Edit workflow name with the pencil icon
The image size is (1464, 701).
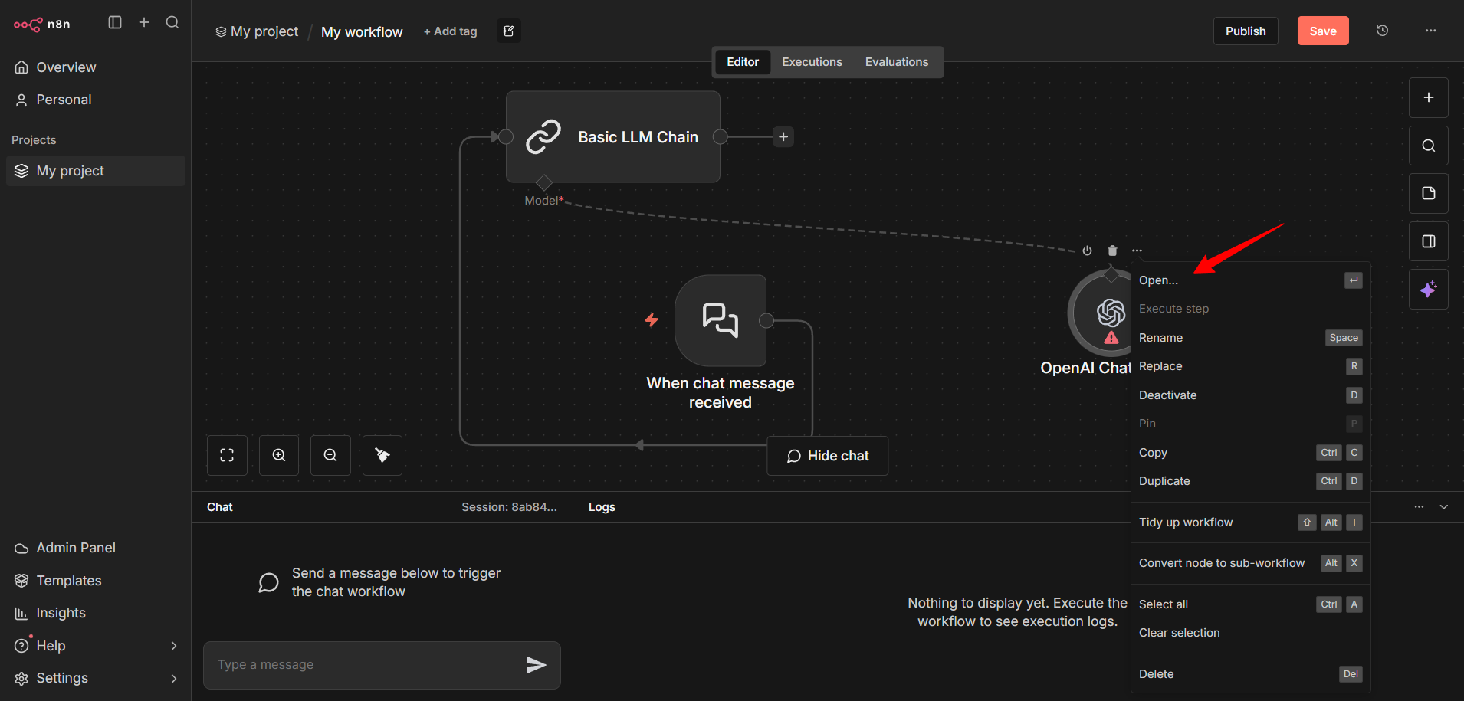[x=507, y=31]
